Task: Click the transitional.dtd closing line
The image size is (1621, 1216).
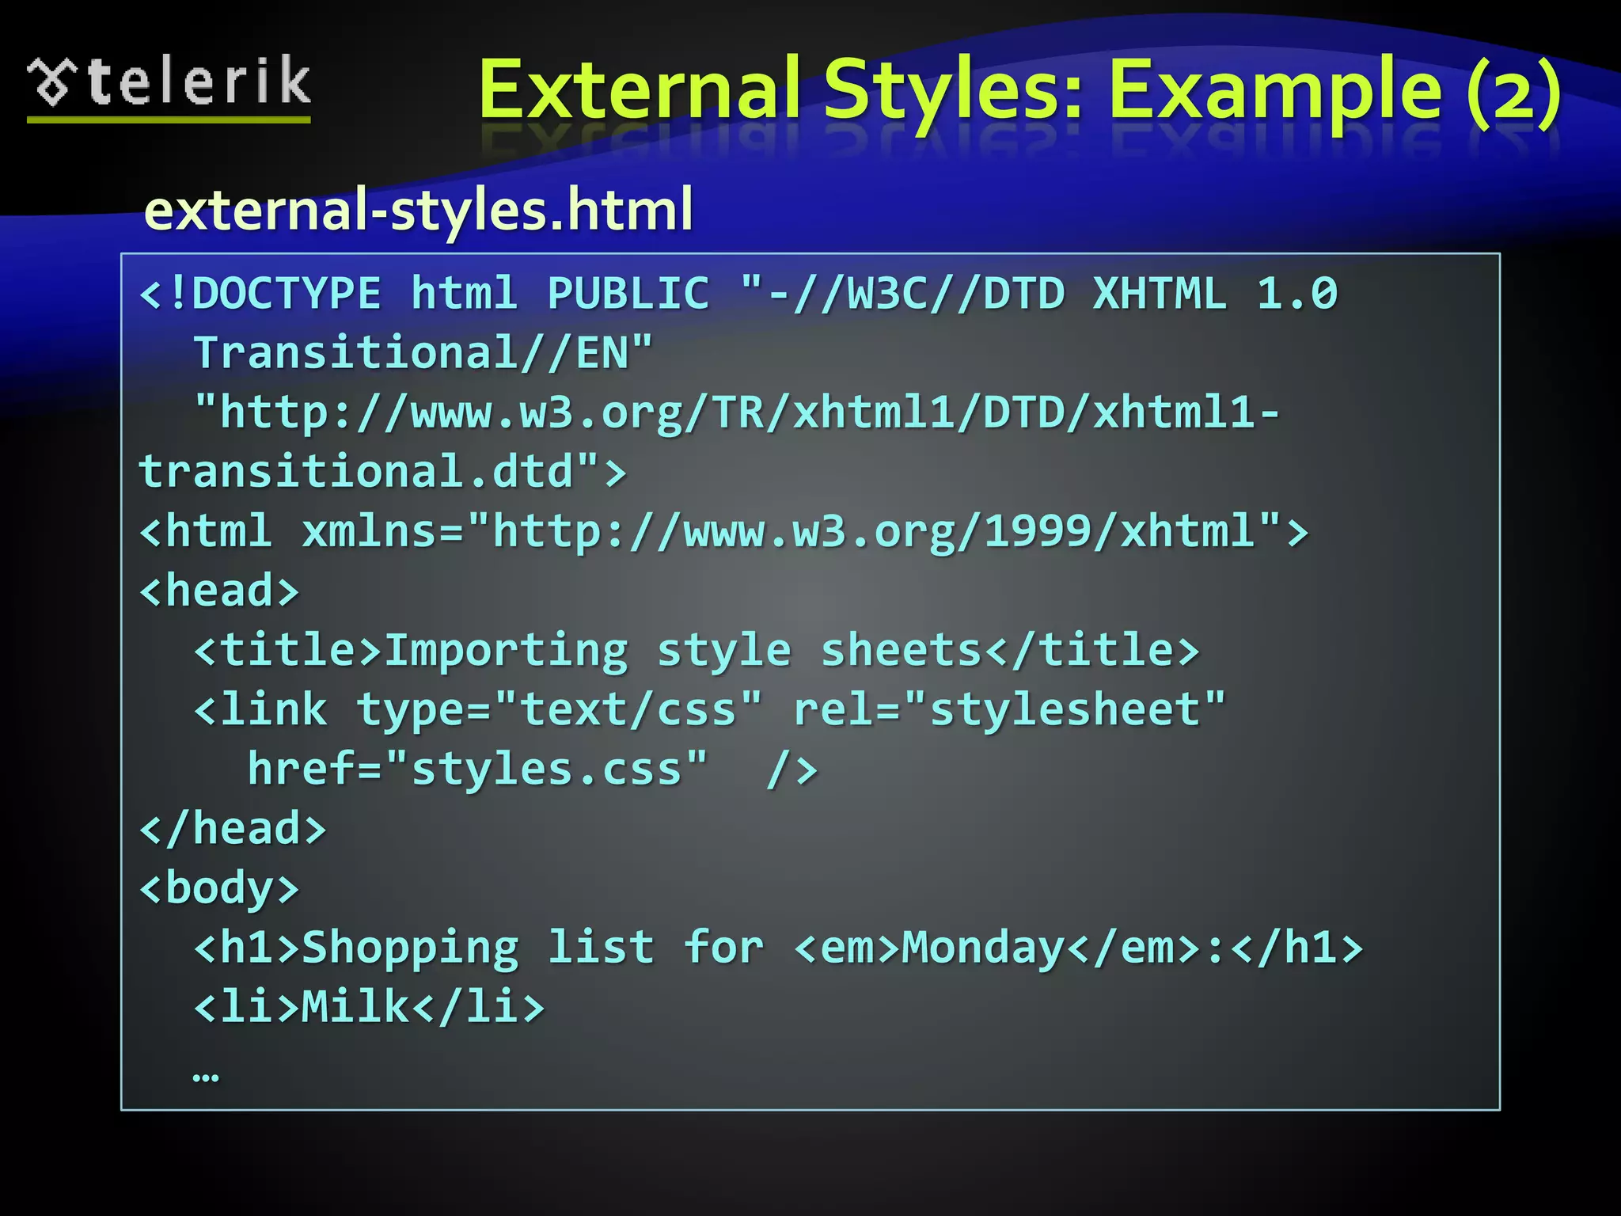Action: click(382, 472)
